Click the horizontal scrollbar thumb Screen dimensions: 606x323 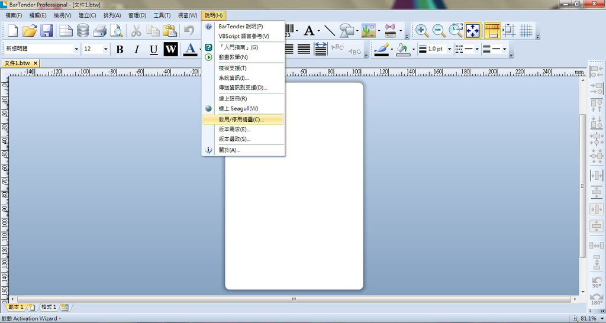click(294, 299)
